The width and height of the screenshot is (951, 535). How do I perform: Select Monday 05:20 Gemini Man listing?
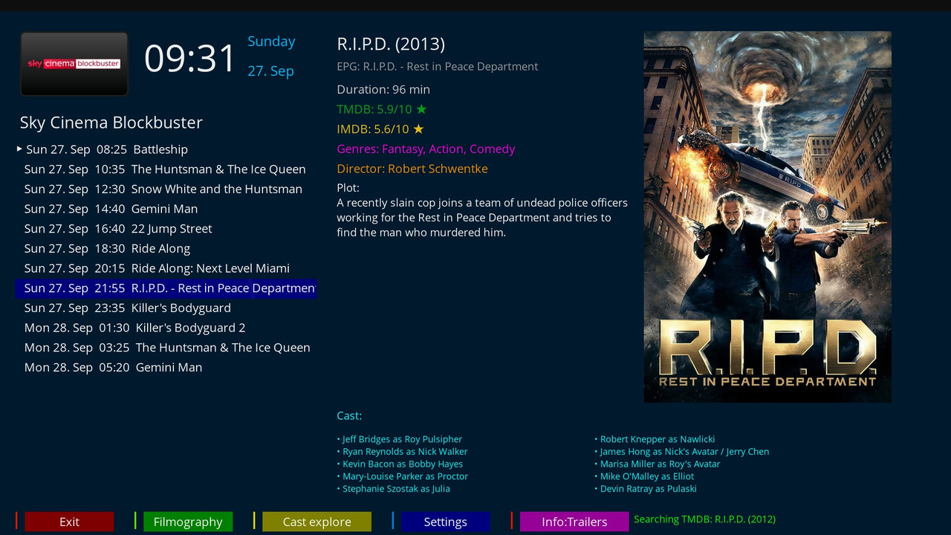[166, 367]
